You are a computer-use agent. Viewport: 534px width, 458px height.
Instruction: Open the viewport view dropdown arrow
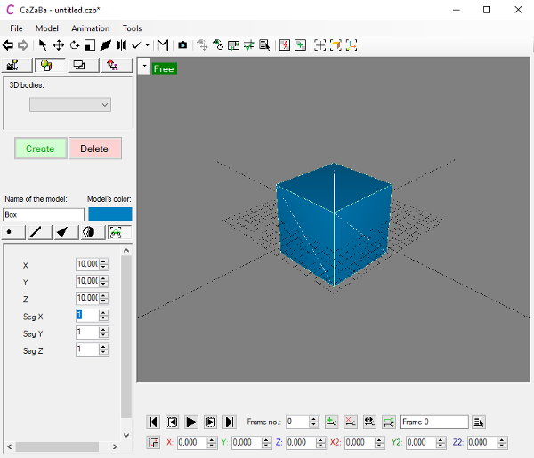click(x=143, y=67)
